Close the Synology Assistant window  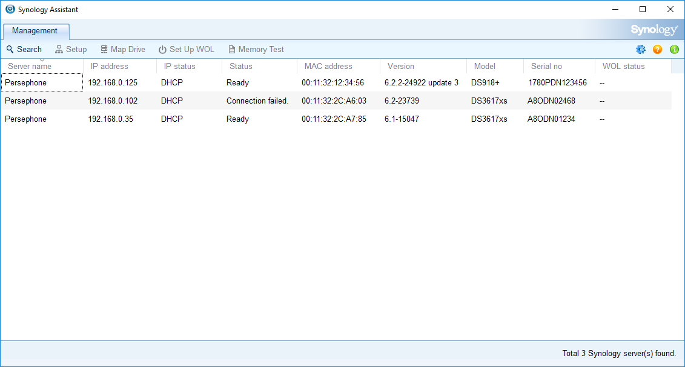670,9
